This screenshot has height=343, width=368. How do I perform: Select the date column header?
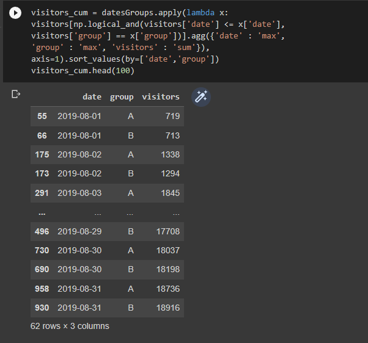tap(92, 97)
